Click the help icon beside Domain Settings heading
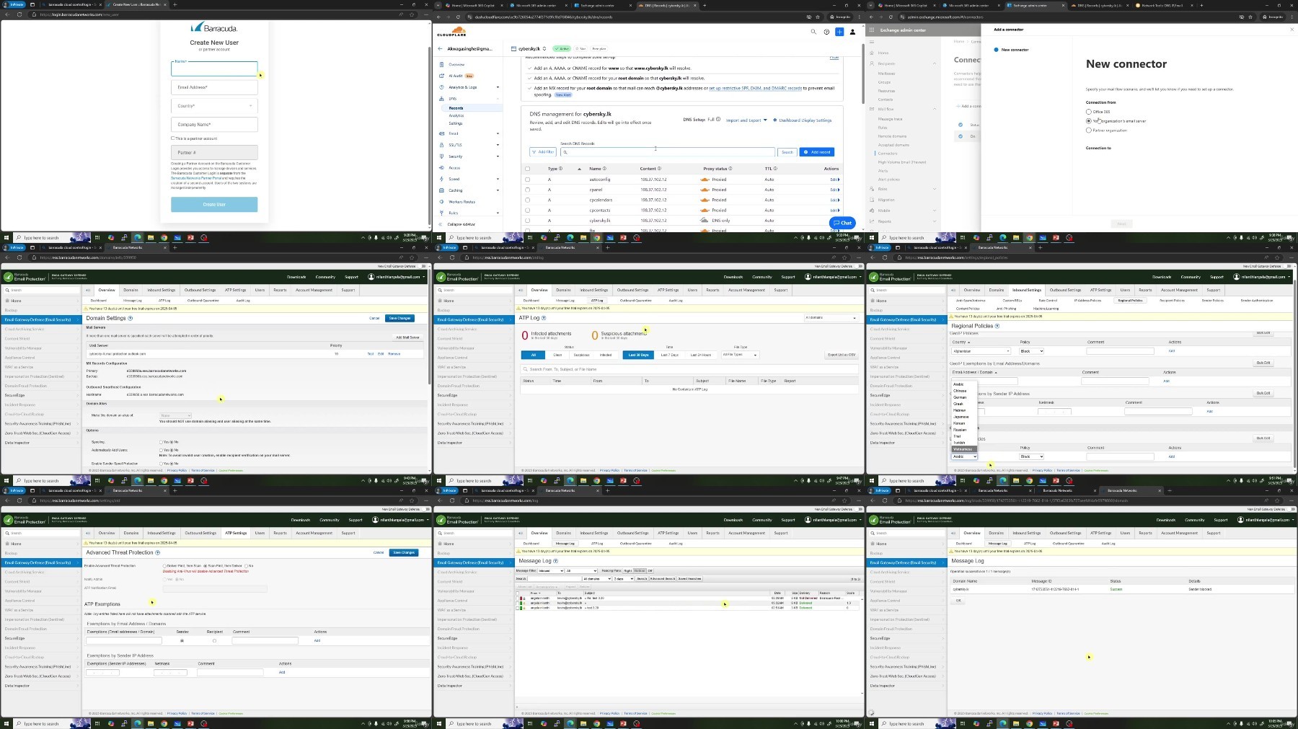 click(x=131, y=318)
